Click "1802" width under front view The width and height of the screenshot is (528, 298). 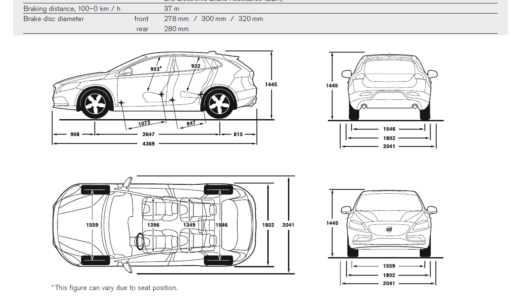[389, 275]
